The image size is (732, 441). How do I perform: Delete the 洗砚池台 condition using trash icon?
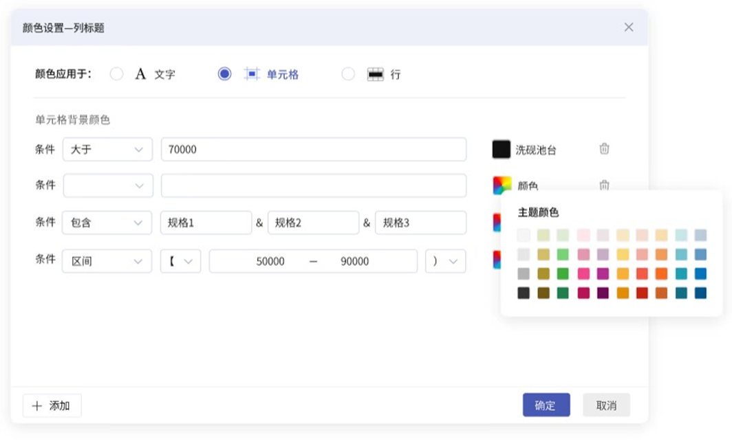tap(604, 149)
